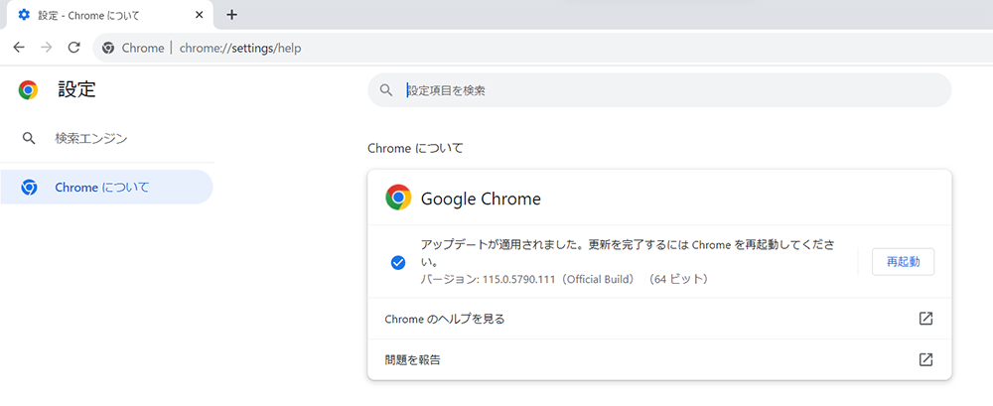993x406 pixels.
Task: Click the forward navigation arrow
Action: pos(46,48)
